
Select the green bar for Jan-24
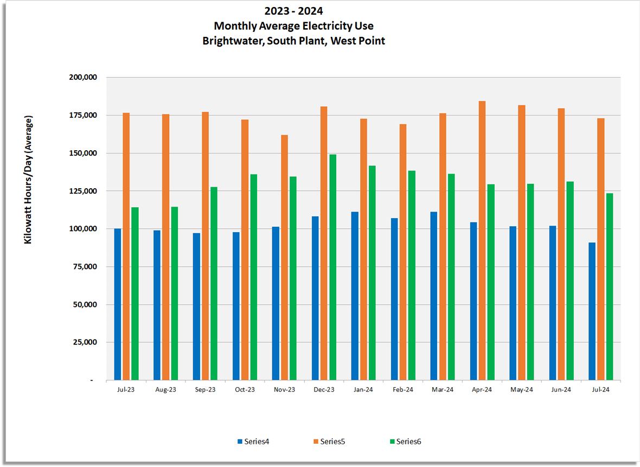click(372, 273)
